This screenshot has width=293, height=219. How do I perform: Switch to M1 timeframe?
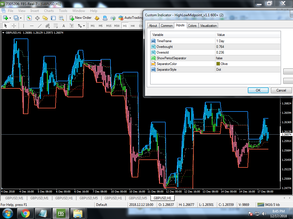(x=93, y=26)
